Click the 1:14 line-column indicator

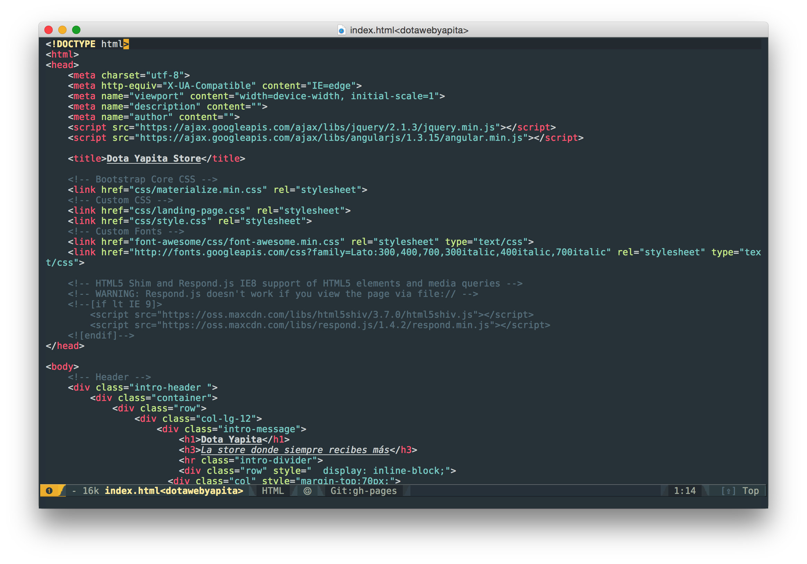pyautogui.click(x=684, y=491)
